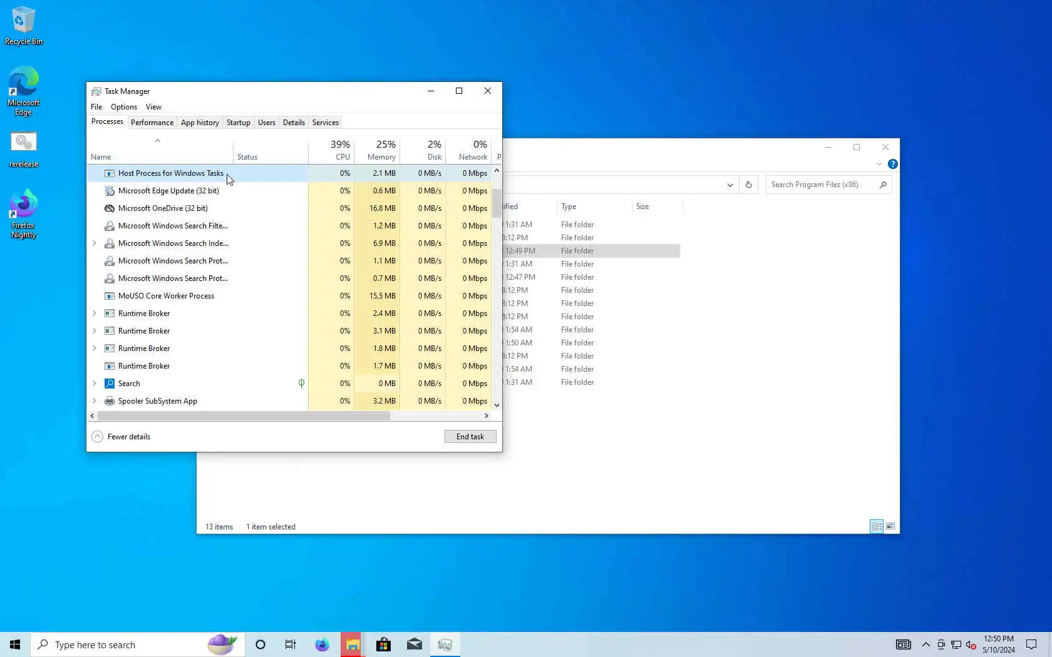The width and height of the screenshot is (1052, 657).
Task: Click the process list scroll down arrow
Action: pyautogui.click(x=497, y=405)
